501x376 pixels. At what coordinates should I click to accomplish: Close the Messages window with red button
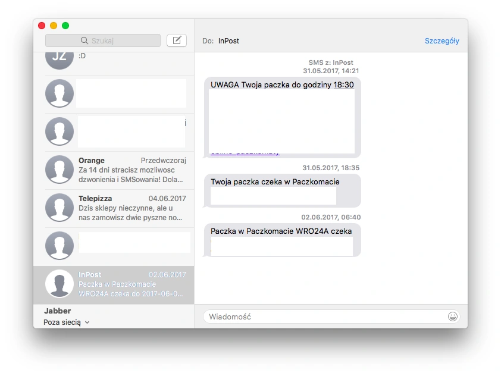pos(42,26)
